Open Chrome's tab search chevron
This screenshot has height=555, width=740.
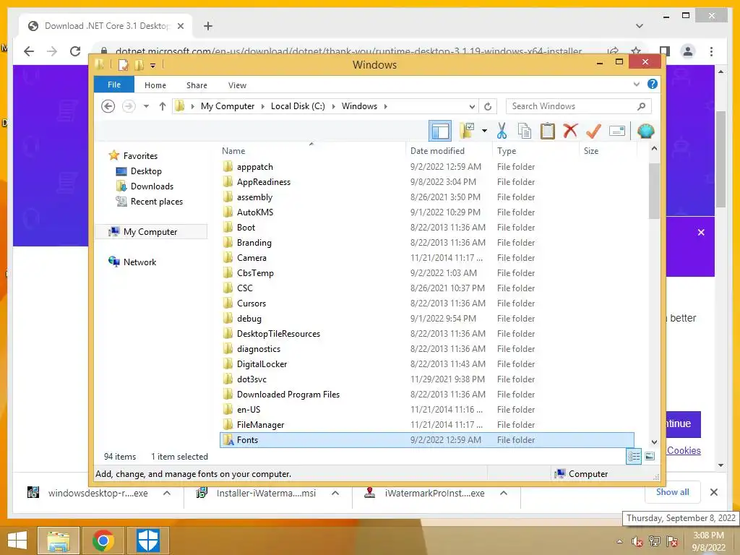[640, 25]
